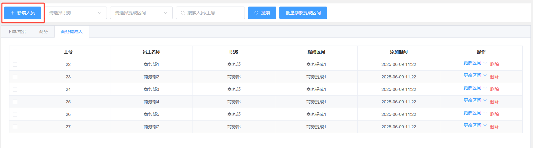
Task: Expand the 请选择提成区间 dropdown
Action: pyautogui.click(x=141, y=13)
